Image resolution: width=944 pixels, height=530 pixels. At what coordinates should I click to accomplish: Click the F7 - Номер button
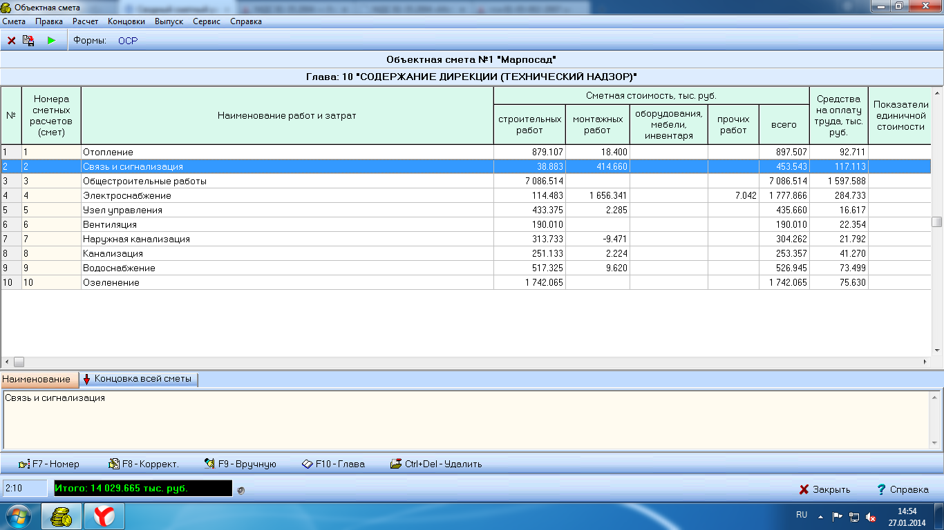point(49,464)
